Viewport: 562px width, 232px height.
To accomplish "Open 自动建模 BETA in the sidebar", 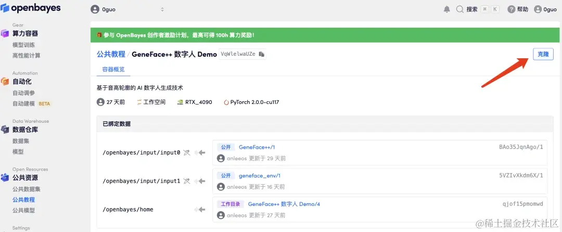I will [x=32, y=104].
